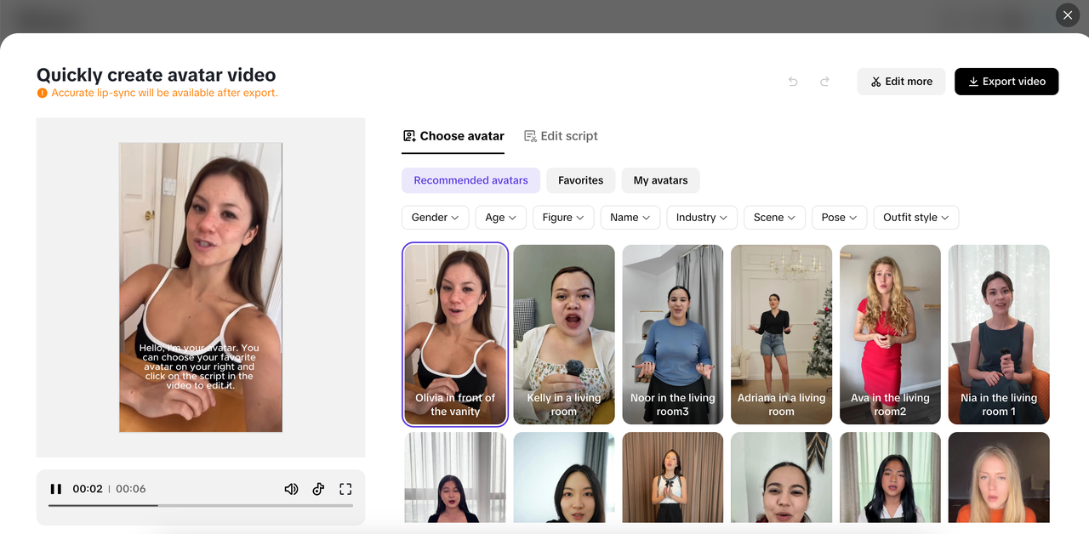
Task: Open fullscreen preview mode
Action: tap(345, 489)
